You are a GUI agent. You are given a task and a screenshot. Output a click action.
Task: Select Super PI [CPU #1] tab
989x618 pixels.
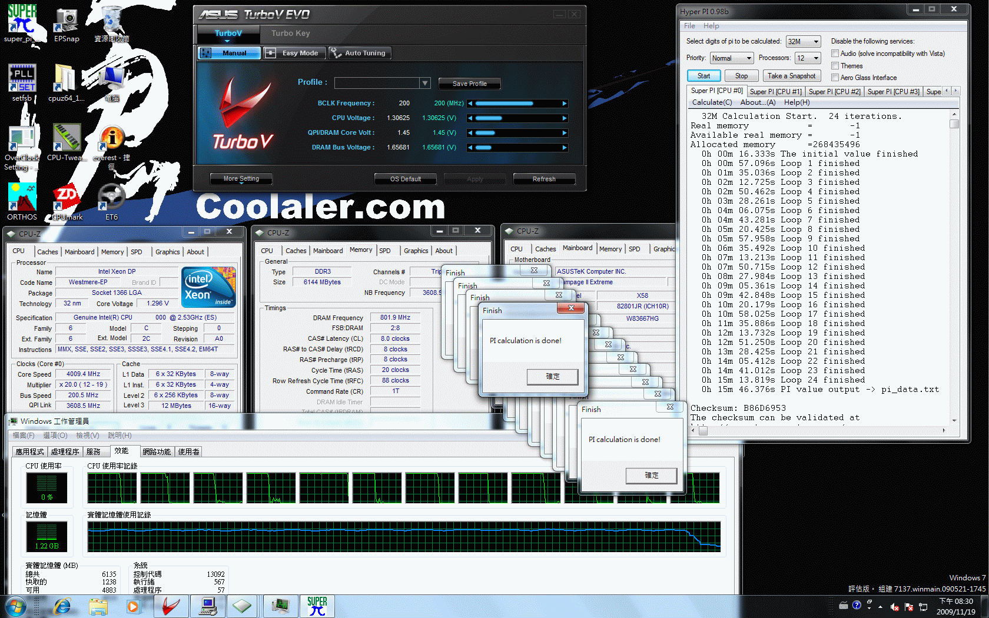776,92
